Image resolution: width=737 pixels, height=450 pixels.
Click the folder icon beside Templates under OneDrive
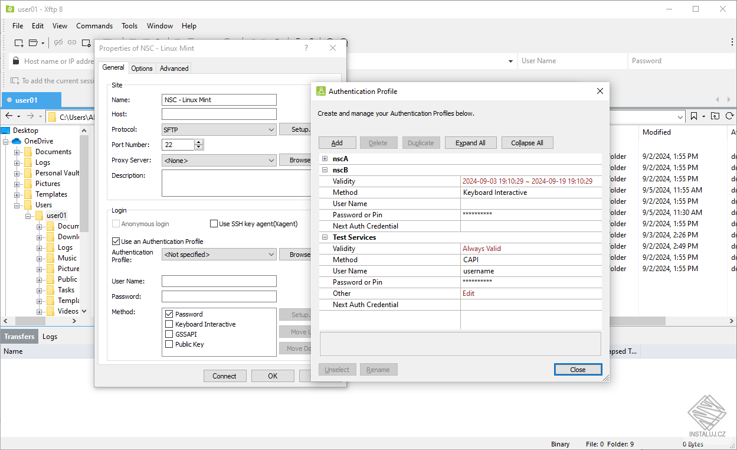[28, 194]
